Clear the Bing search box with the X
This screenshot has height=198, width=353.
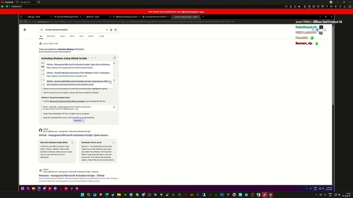(107, 30)
